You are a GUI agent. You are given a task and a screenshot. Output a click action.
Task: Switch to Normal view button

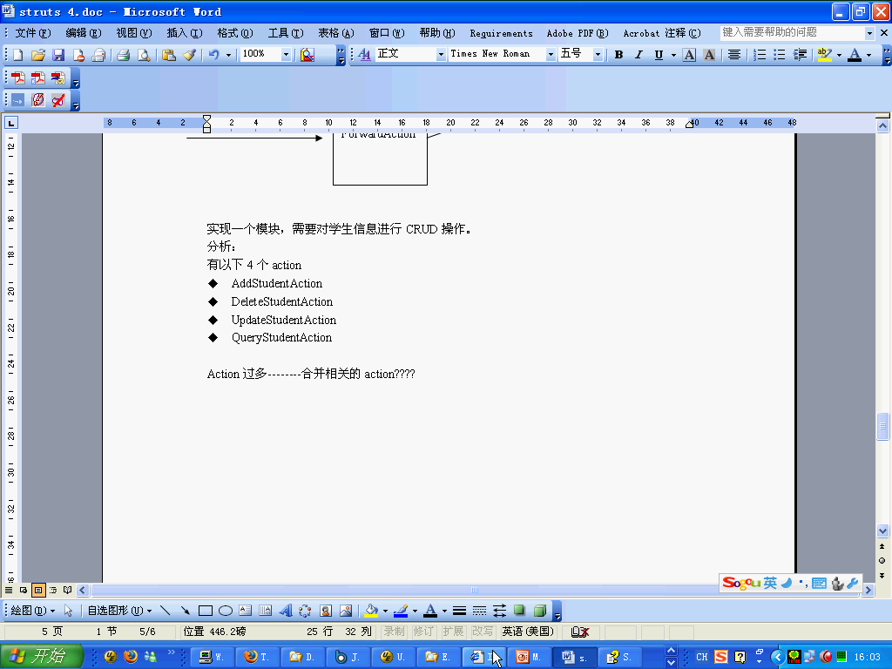9,590
